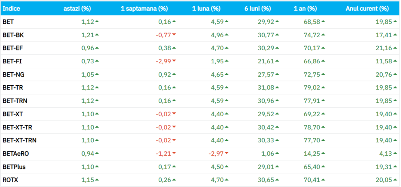Viewport: 401px width, 187px height.
Task: Open the ROTX index link
Action: tap(10, 180)
